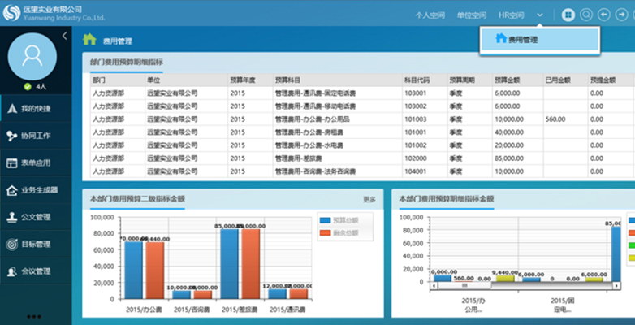Collapse the left sidebar with chevron
635x325 pixels.
coord(64,36)
